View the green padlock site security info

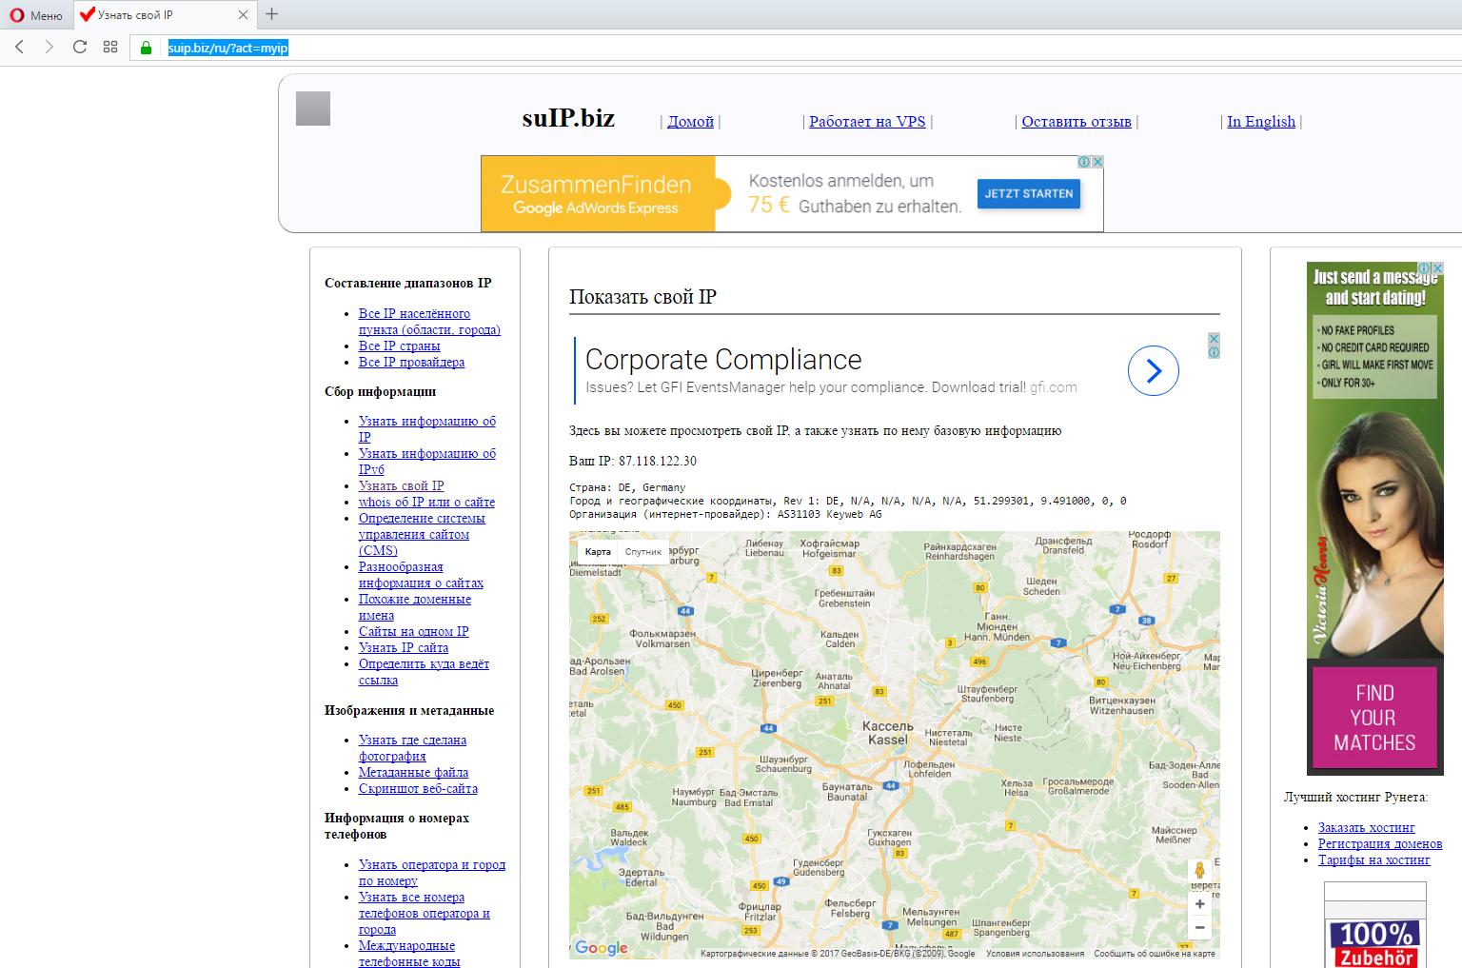pos(146,48)
